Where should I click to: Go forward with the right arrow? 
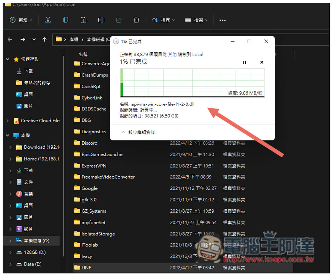23,39
